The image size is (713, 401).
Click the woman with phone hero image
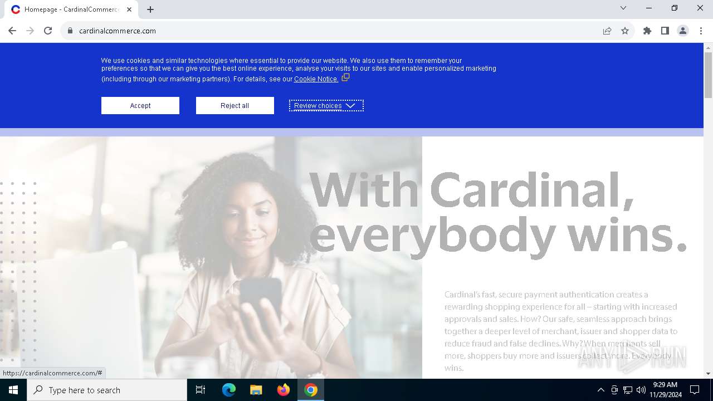[x=211, y=257]
